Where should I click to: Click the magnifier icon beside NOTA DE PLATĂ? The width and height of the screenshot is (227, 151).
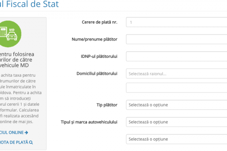click(31, 142)
